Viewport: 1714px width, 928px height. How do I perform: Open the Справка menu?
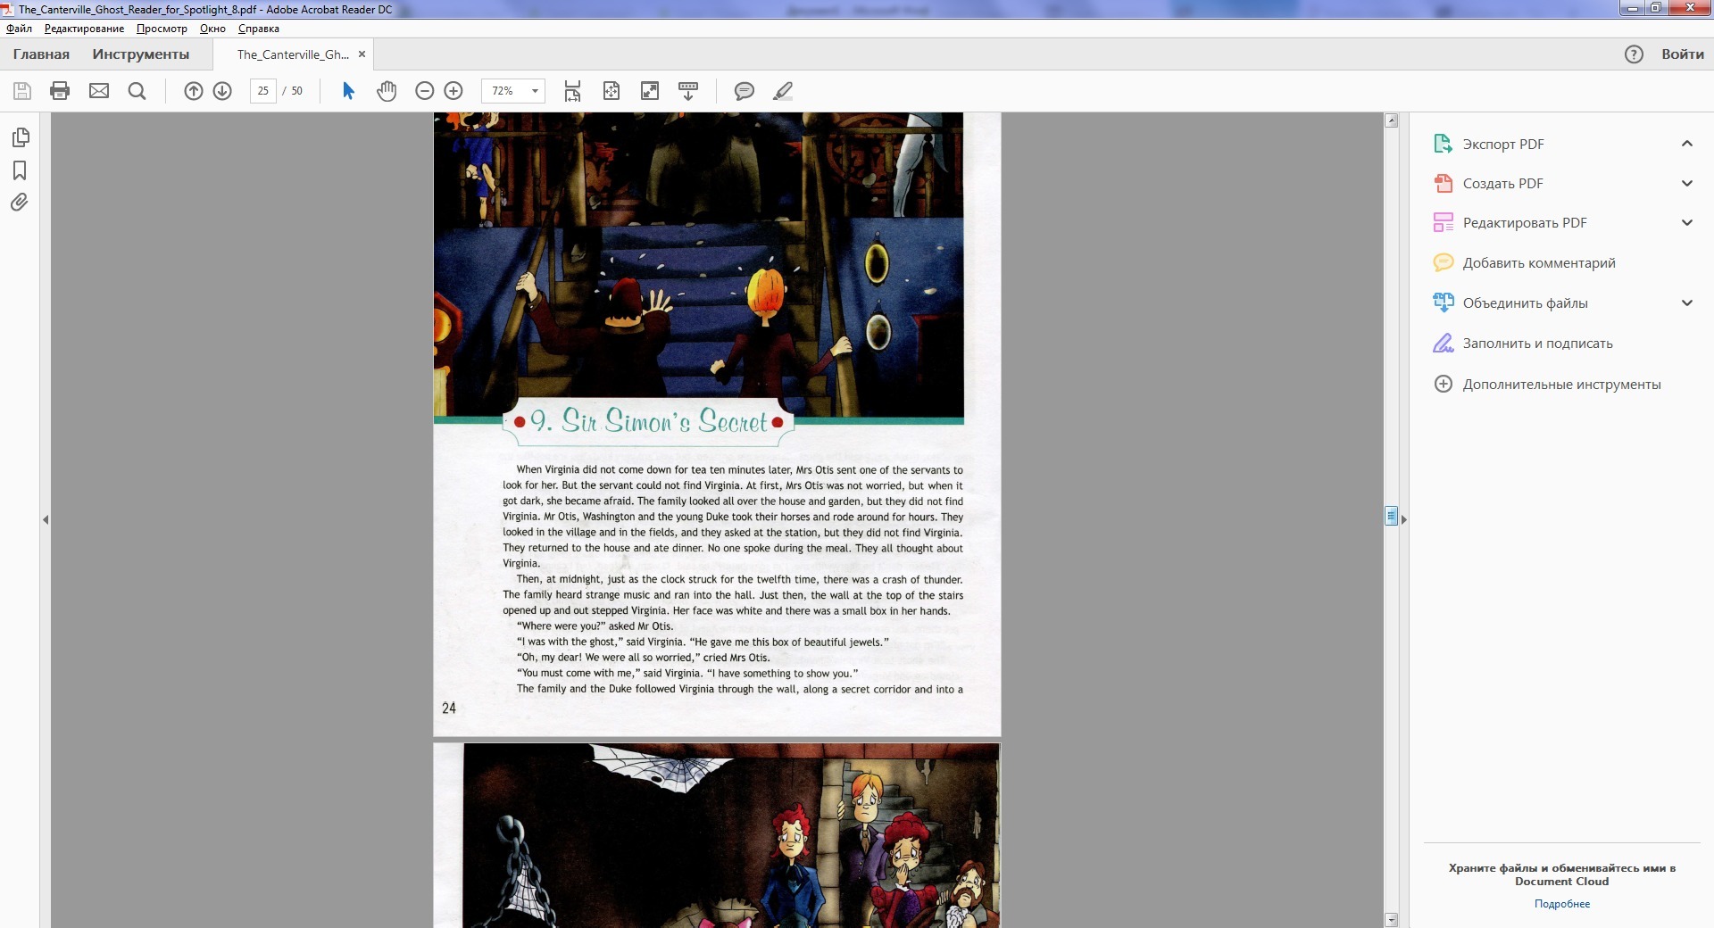259,29
